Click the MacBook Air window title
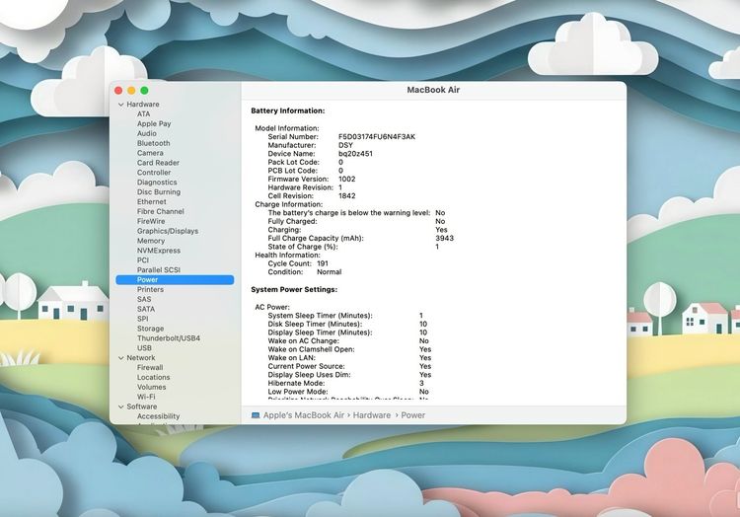The width and height of the screenshot is (740, 517). coord(433,90)
